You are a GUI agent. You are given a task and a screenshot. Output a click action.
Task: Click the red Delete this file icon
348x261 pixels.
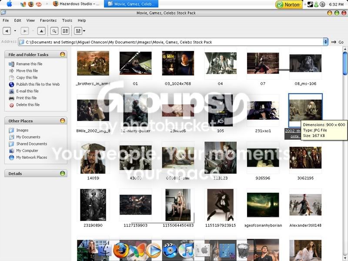[x=12, y=105]
